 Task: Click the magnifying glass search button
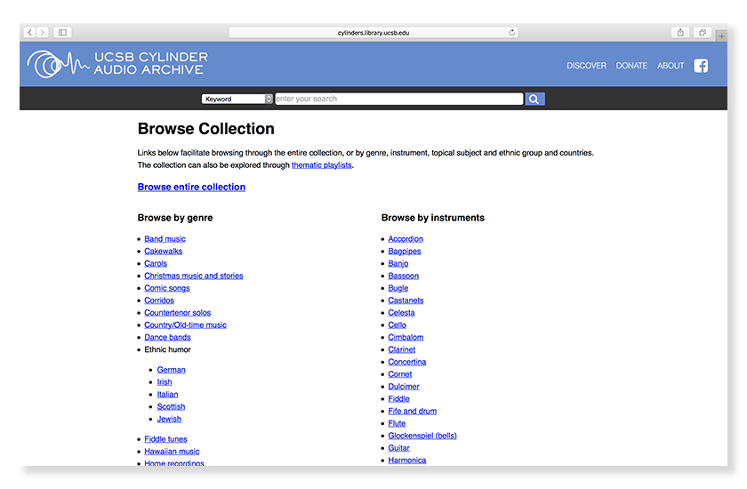(534, 100)
